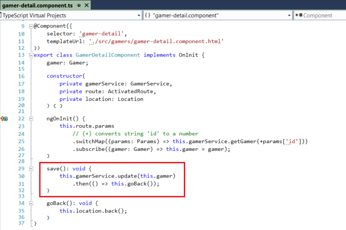The image size is (346, 230).
Task: Open the Component member dropdown
Action: coord(320,15)
